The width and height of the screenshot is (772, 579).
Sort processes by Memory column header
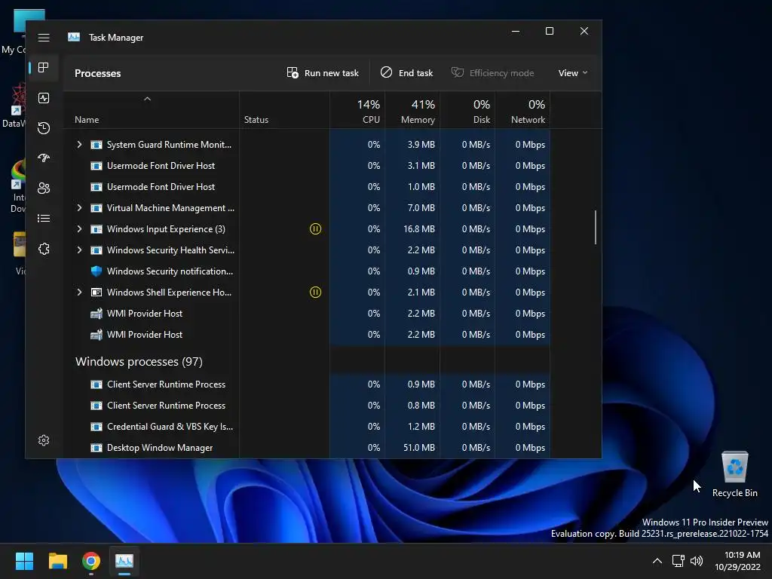(x=412, y=112)
